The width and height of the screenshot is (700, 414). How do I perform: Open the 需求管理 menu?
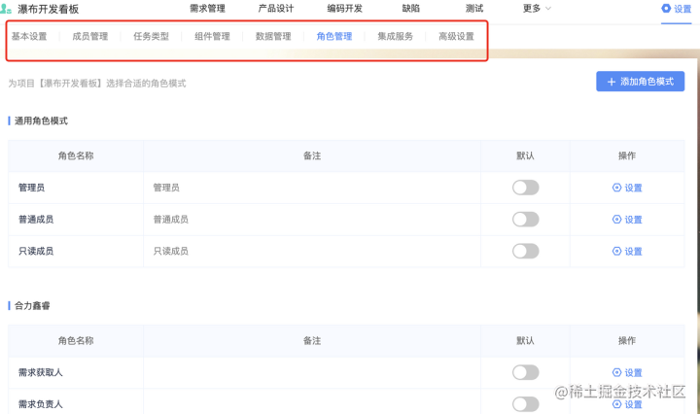[207, 9]
